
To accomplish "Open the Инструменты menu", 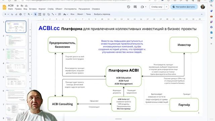I will click(70, 9).
